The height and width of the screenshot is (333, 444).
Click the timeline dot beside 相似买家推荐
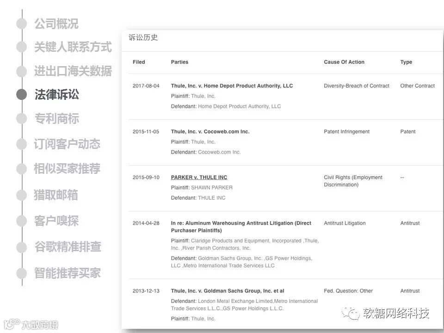pyautogui.click(x=22, y=169)
